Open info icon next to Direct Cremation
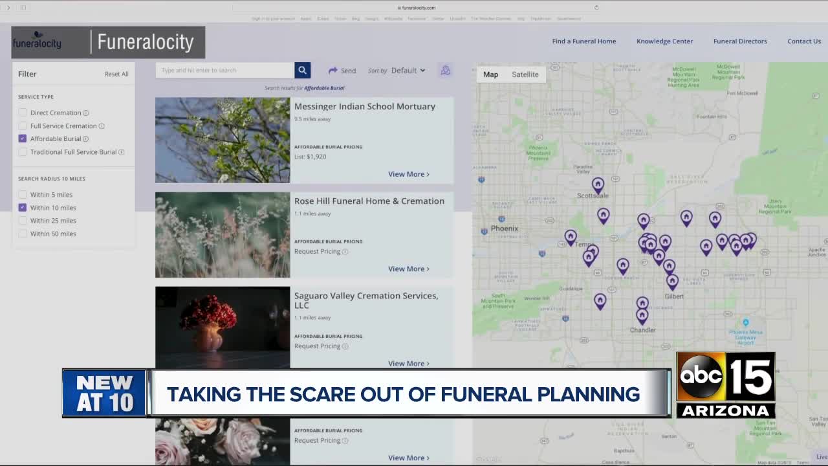 click(86, 113)
